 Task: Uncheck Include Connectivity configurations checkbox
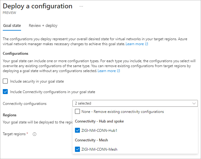coord(5,92)
